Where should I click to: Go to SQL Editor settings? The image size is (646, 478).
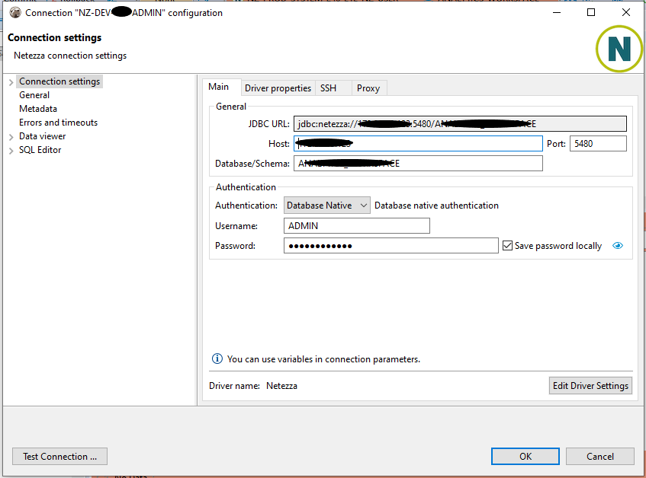[x=40, y=149]
